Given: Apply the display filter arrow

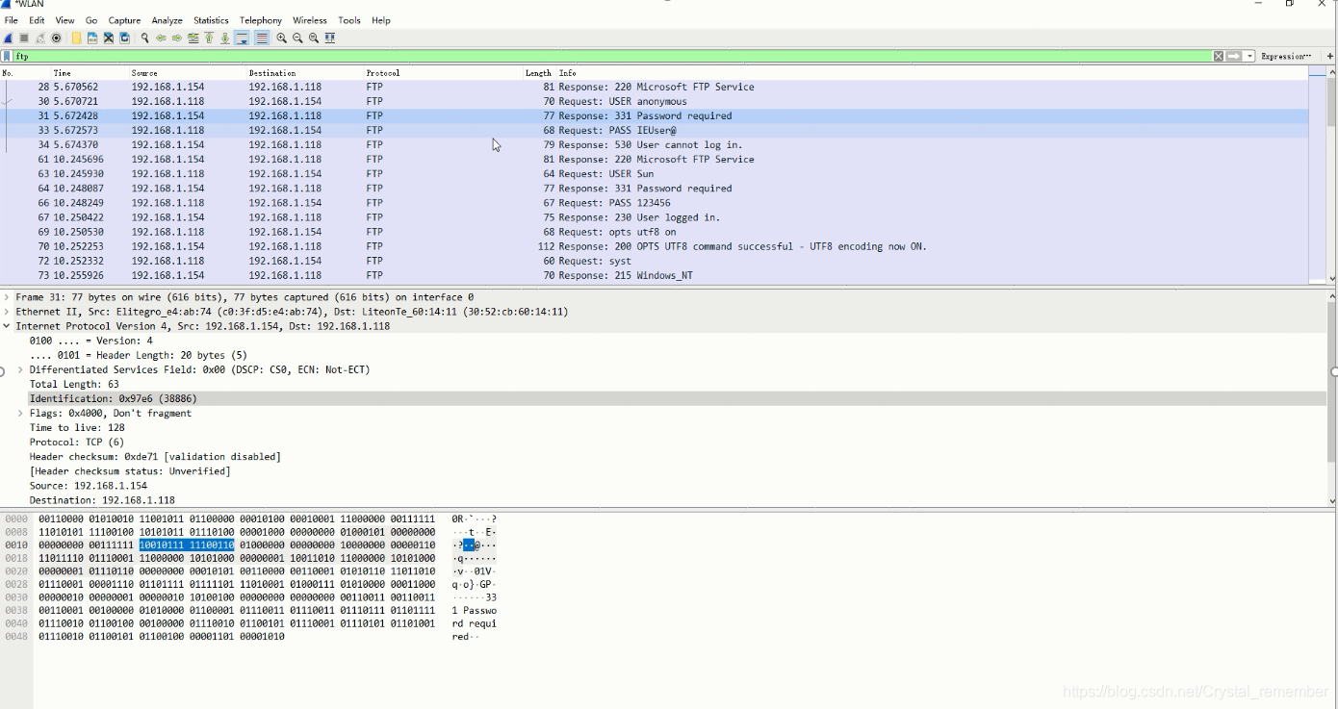Looking at the screenshot, I should click(1234, 57).
